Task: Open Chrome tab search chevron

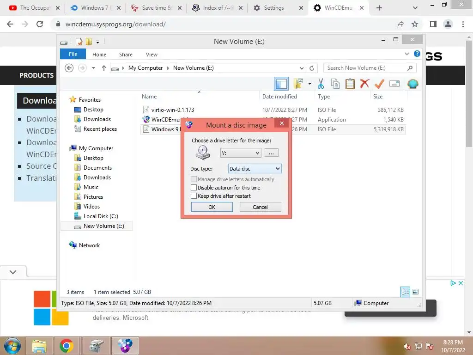Action: [415, 8]
